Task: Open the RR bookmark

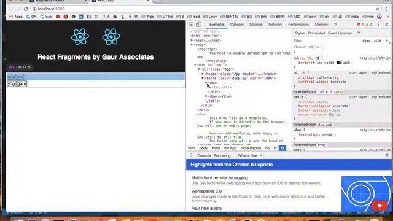Action: click(x=133, y=17)
